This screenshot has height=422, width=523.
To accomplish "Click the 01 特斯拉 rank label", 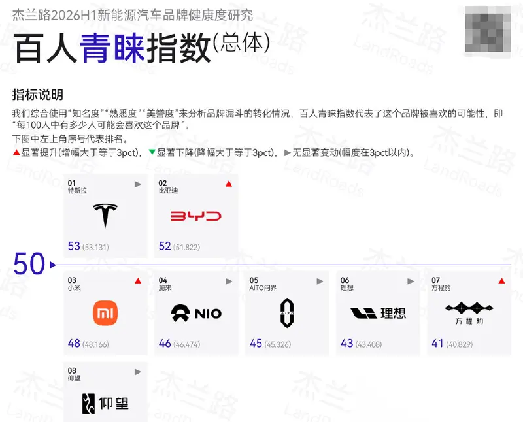I will pos(77,187).
